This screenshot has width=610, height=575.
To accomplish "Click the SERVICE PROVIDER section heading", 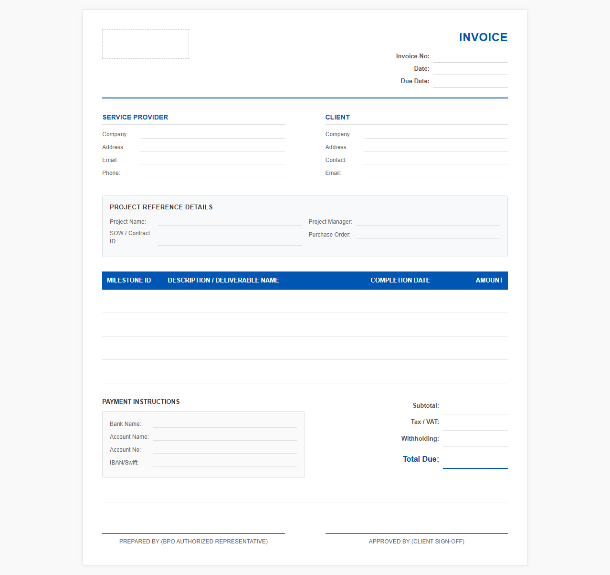I will [x=135, y=117].
